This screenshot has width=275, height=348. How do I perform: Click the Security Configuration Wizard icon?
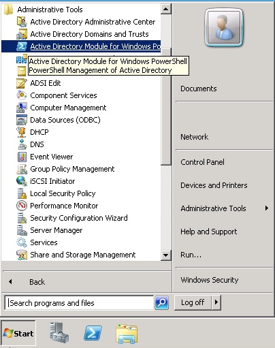tap(22, 218)
